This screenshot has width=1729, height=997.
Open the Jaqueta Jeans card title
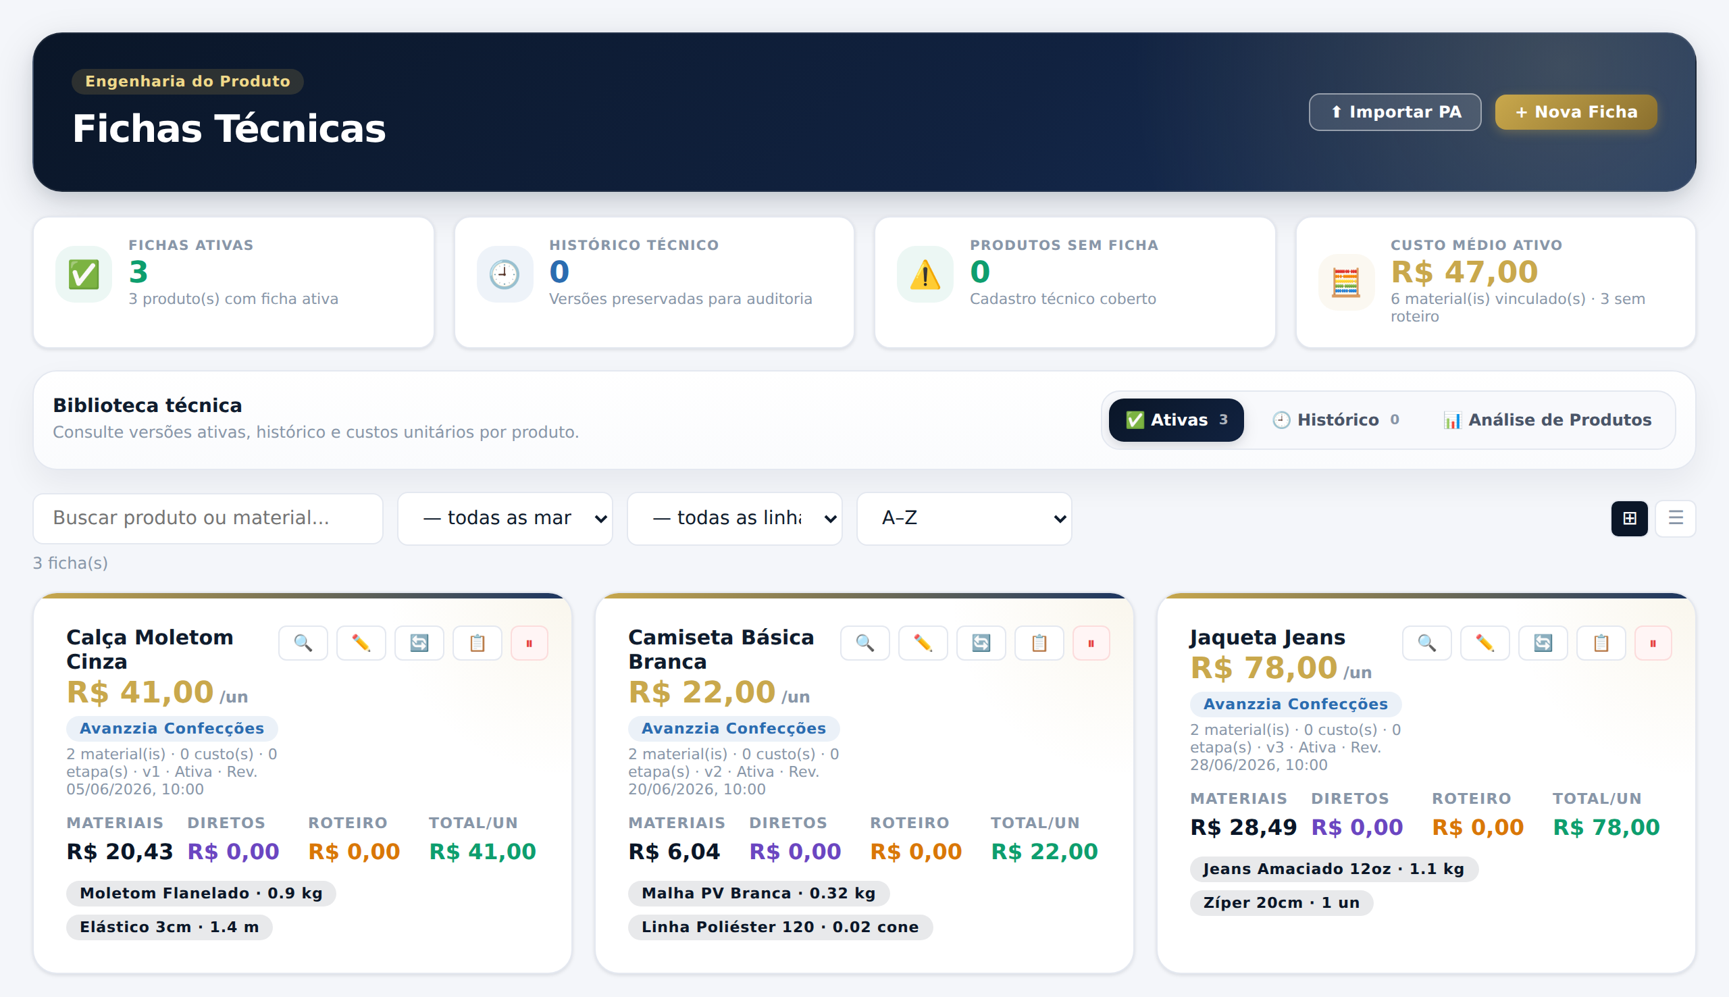pyautogui.click(x=1268, y=637)
